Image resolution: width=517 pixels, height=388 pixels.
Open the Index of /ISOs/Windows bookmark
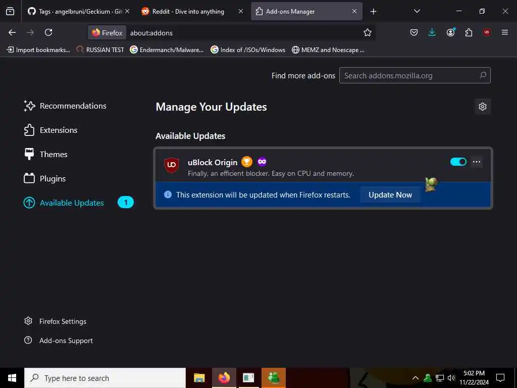[248, 50]
